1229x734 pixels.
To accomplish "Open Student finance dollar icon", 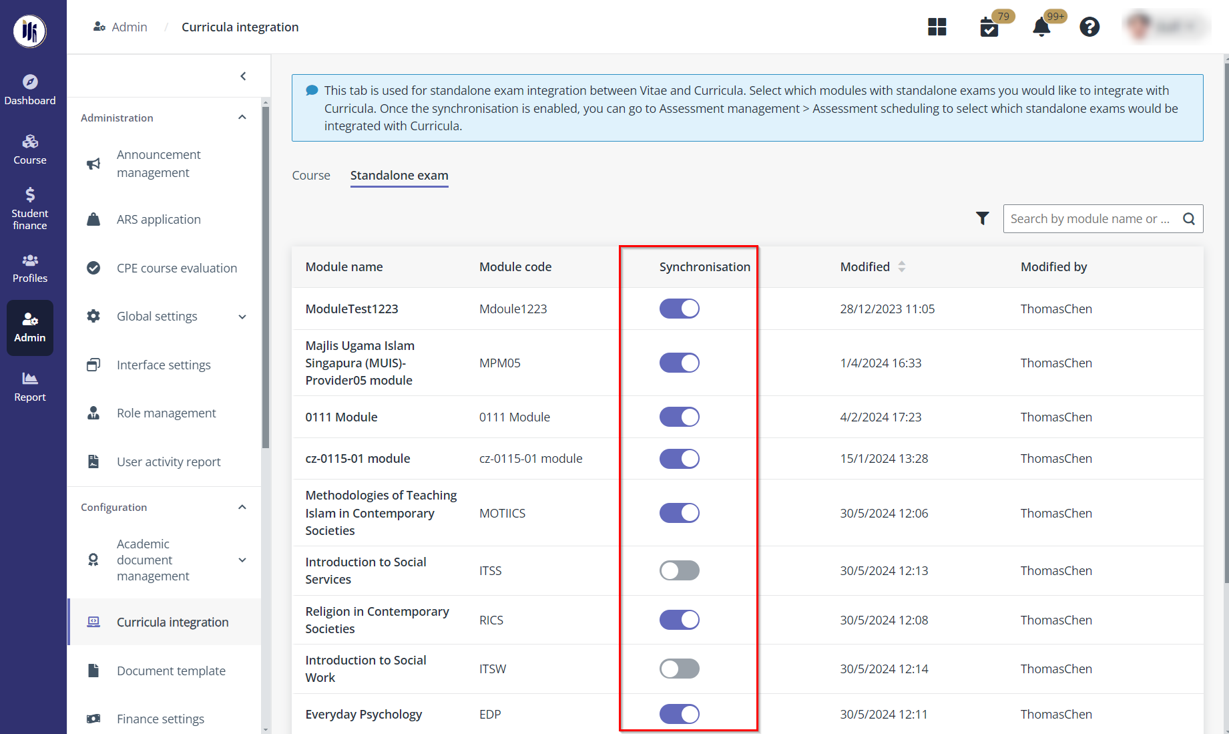I will coord(30,194).
